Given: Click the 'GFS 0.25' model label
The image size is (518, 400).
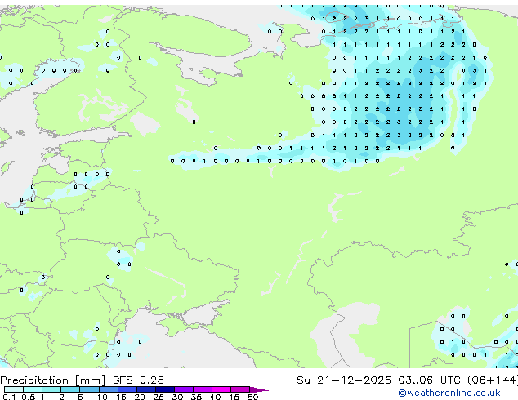Looking at the screenshot, I should pyautogui.click(x=138, y=380).
